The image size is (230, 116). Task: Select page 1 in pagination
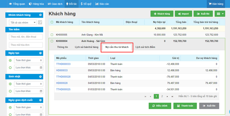pos(156,96)
